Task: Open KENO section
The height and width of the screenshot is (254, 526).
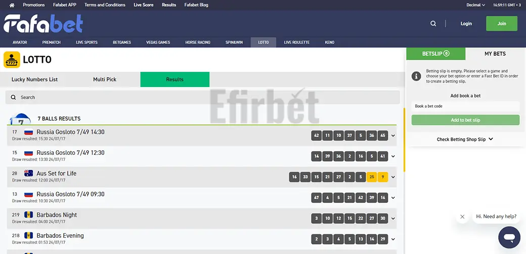Action: [x=329, y=43]
